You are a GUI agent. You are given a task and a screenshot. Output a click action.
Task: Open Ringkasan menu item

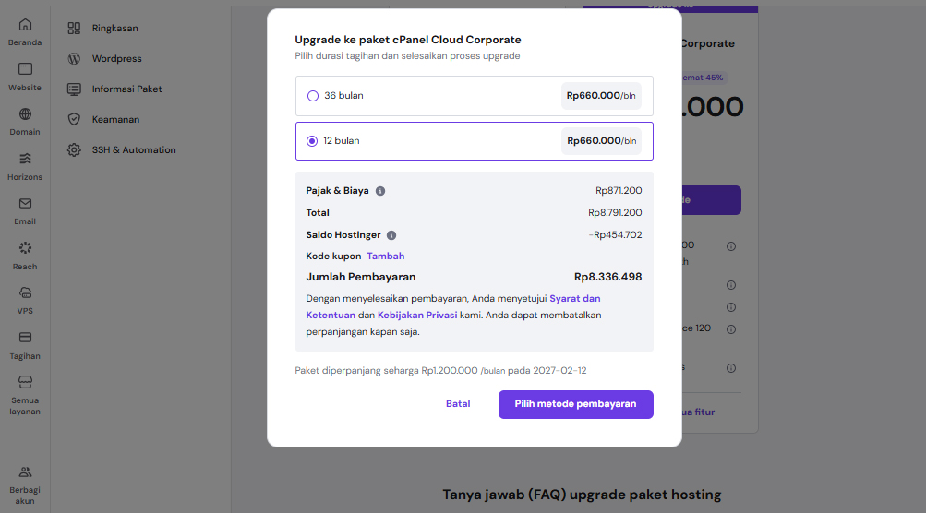point(114,29)
